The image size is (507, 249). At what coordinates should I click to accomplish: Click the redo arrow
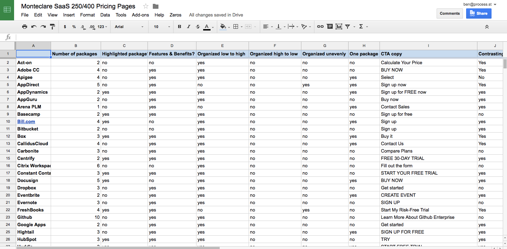pos(43,27)
